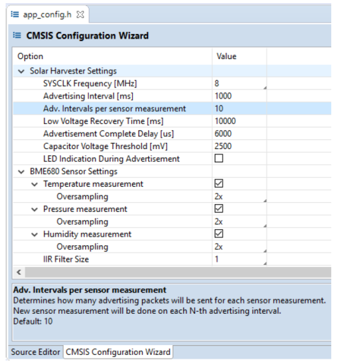Close the app_config.h editor tab

click(x=80, y=15)
